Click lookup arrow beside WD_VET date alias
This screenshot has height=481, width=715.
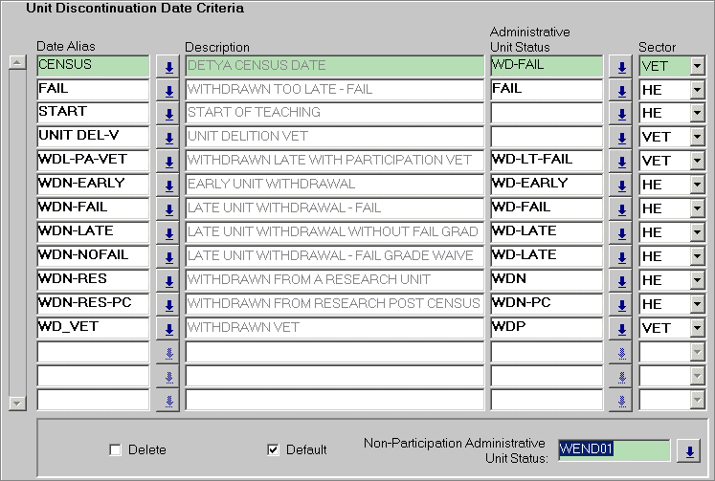168,329
